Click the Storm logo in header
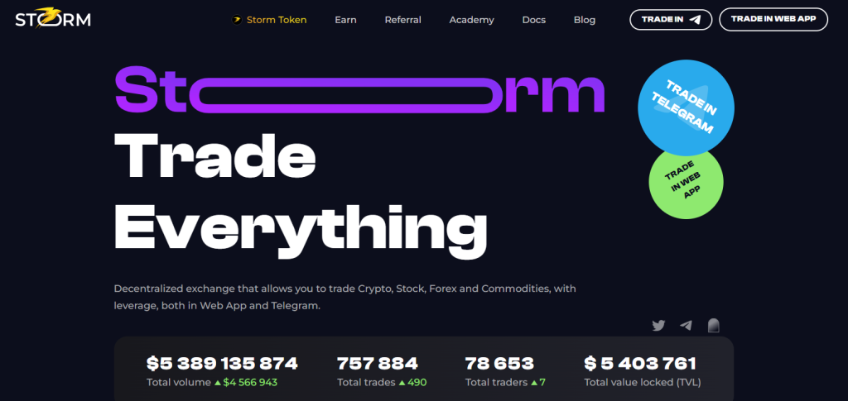 (53, 18)
